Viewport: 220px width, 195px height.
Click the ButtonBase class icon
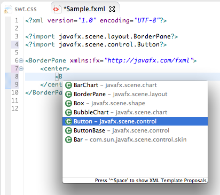pyautogui.click(x=68, y=131)
